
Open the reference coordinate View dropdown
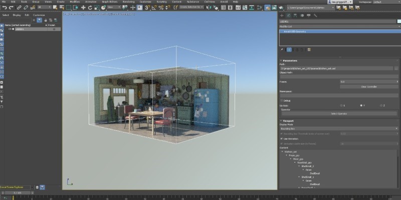click(x=114, y=7)
